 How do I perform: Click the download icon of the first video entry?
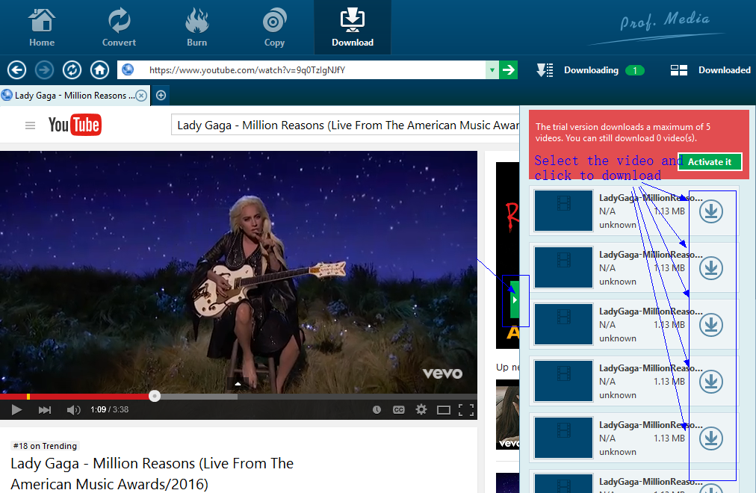pos(711,211)
